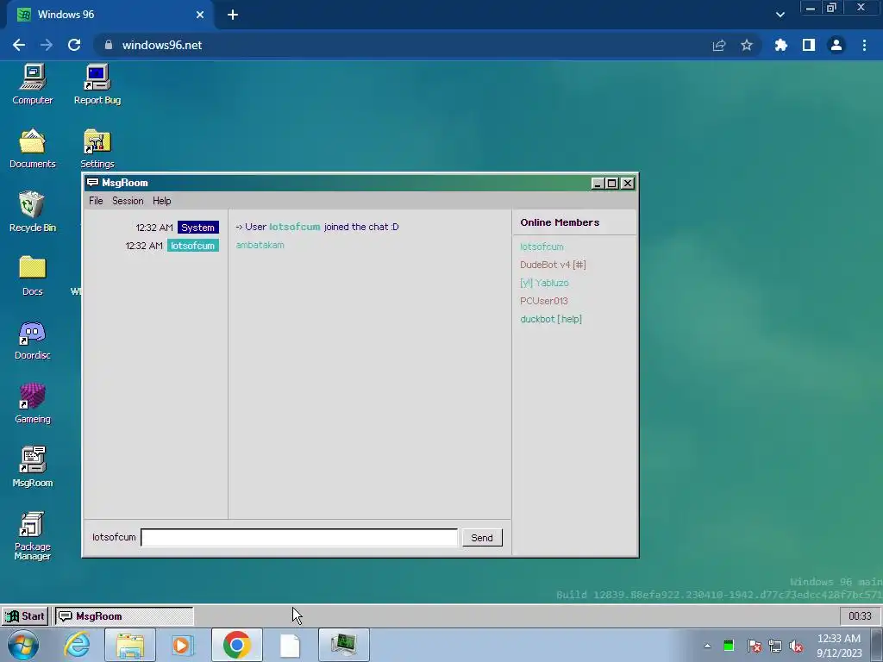Click the green tray indicator icon
This screenshot has width=883, height=662.
point(729,646)
